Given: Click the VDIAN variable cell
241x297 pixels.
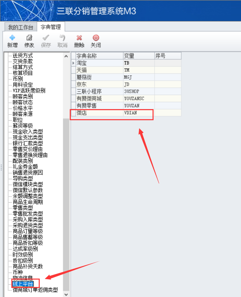Looking at the screenshot, I should point(139,113).
